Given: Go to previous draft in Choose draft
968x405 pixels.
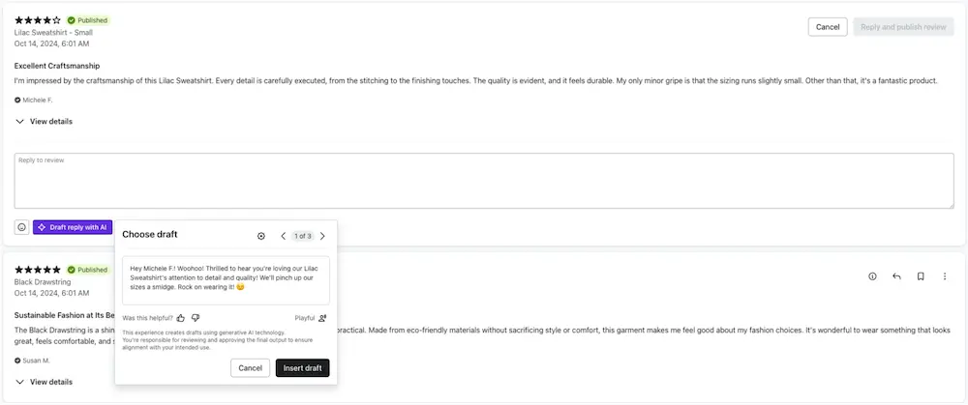Looking at the screenshot, I should (x=284, y=236).
